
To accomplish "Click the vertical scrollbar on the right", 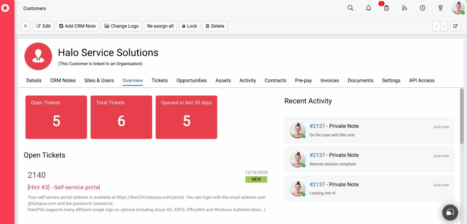I will tap(462, 117).
